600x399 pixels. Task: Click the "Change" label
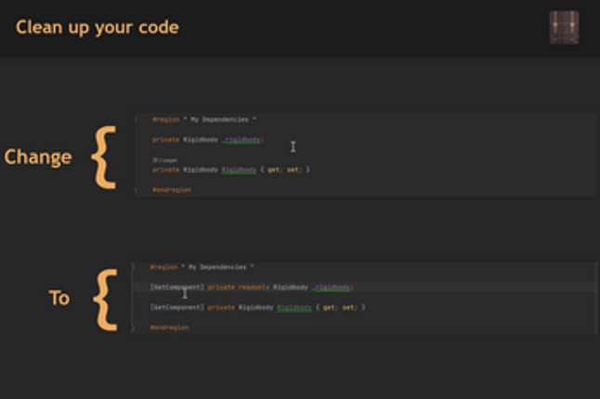pos(38,157)
